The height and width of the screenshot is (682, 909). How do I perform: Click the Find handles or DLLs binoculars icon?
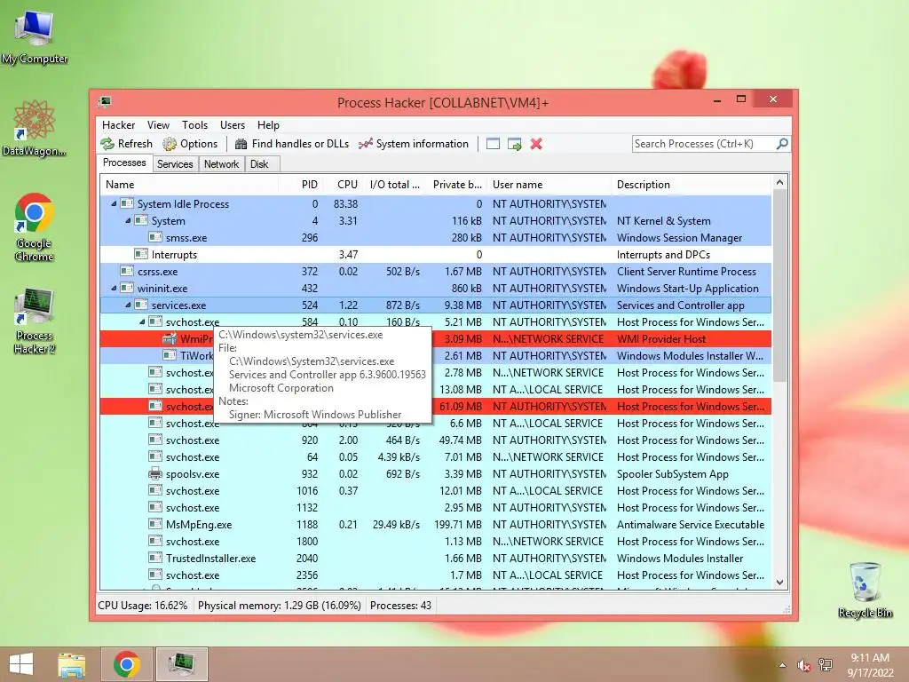(x=241, y=144)
